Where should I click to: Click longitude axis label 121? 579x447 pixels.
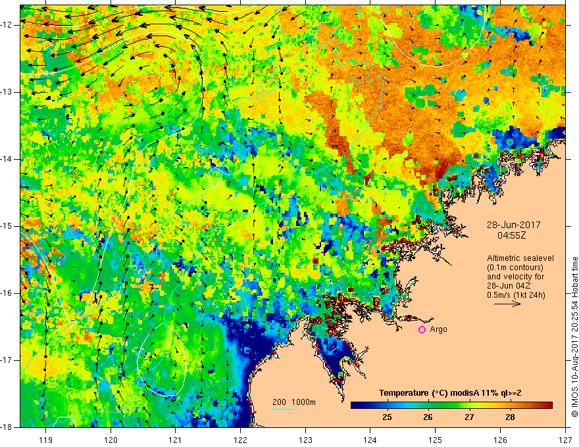[175, 440]
